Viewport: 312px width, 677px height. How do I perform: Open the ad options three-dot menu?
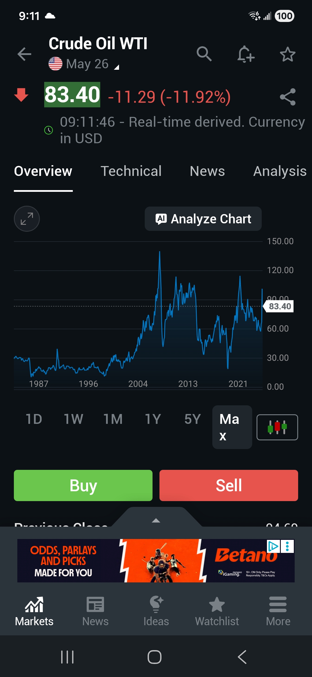pos(287,547)
